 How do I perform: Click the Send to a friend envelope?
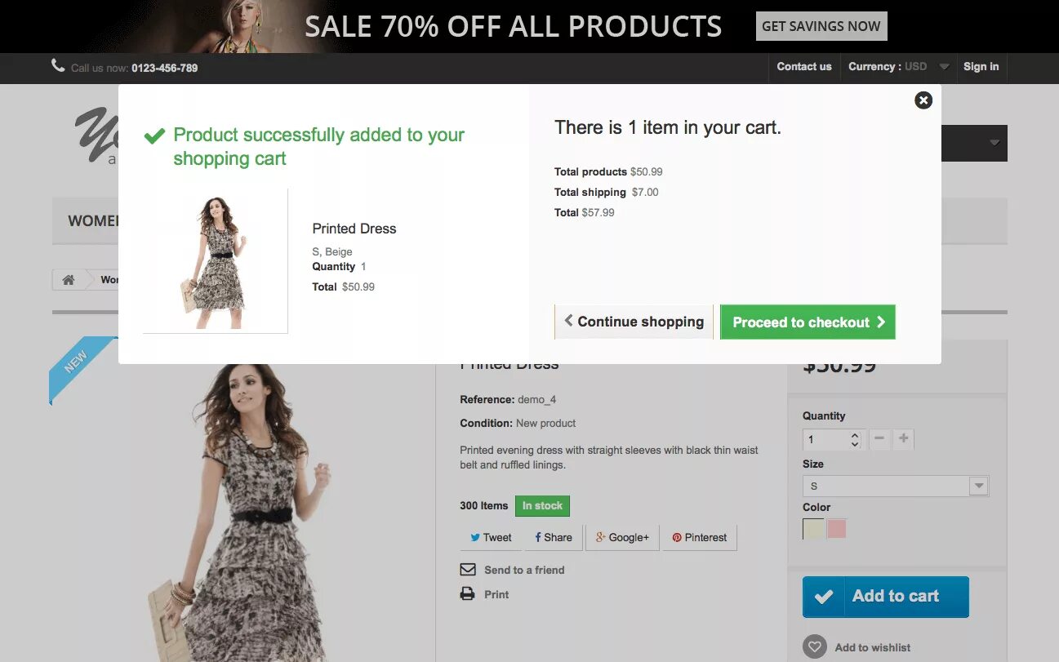coord(468,570)
